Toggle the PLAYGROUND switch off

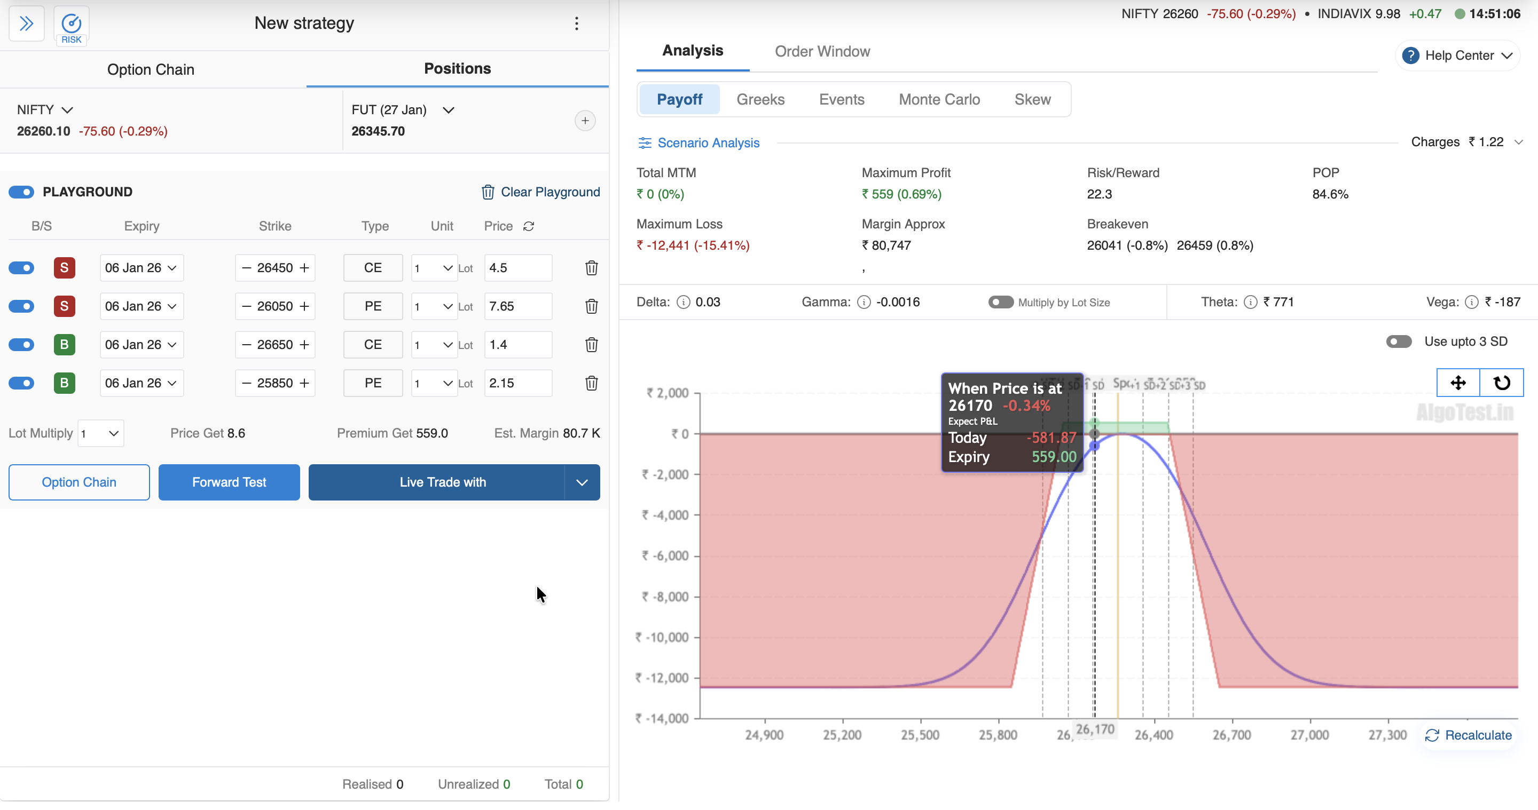click(x=21, y=192)
